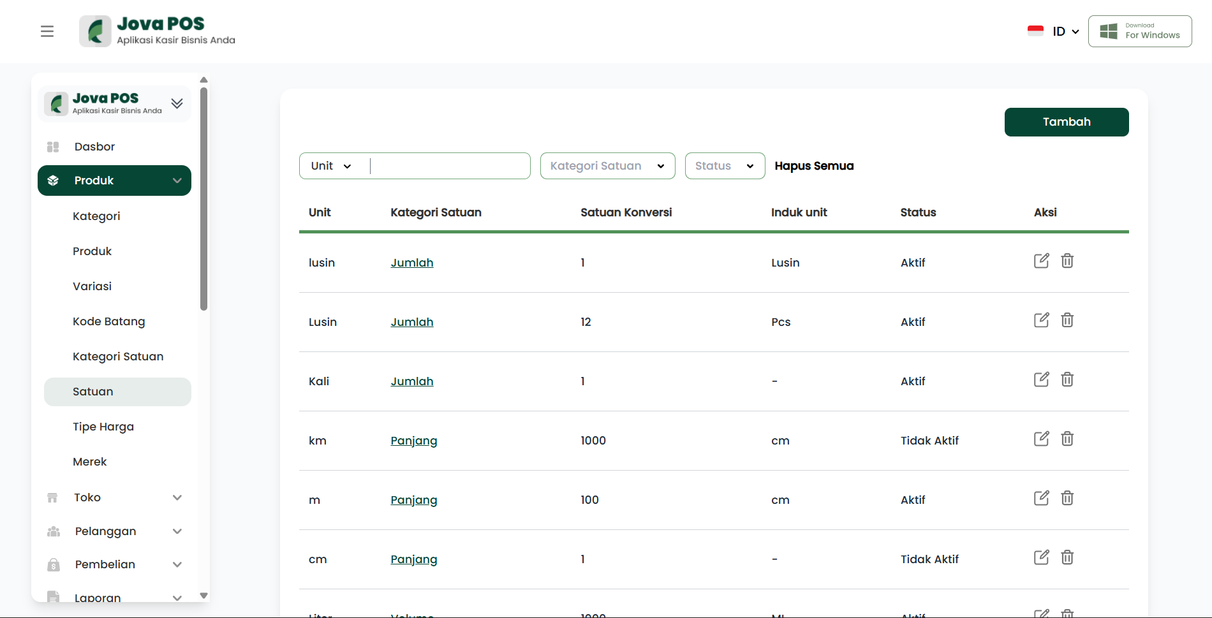Screen dimensions: 1212x618
Task: Delete the cm unit row
Action: point(1067,557)
